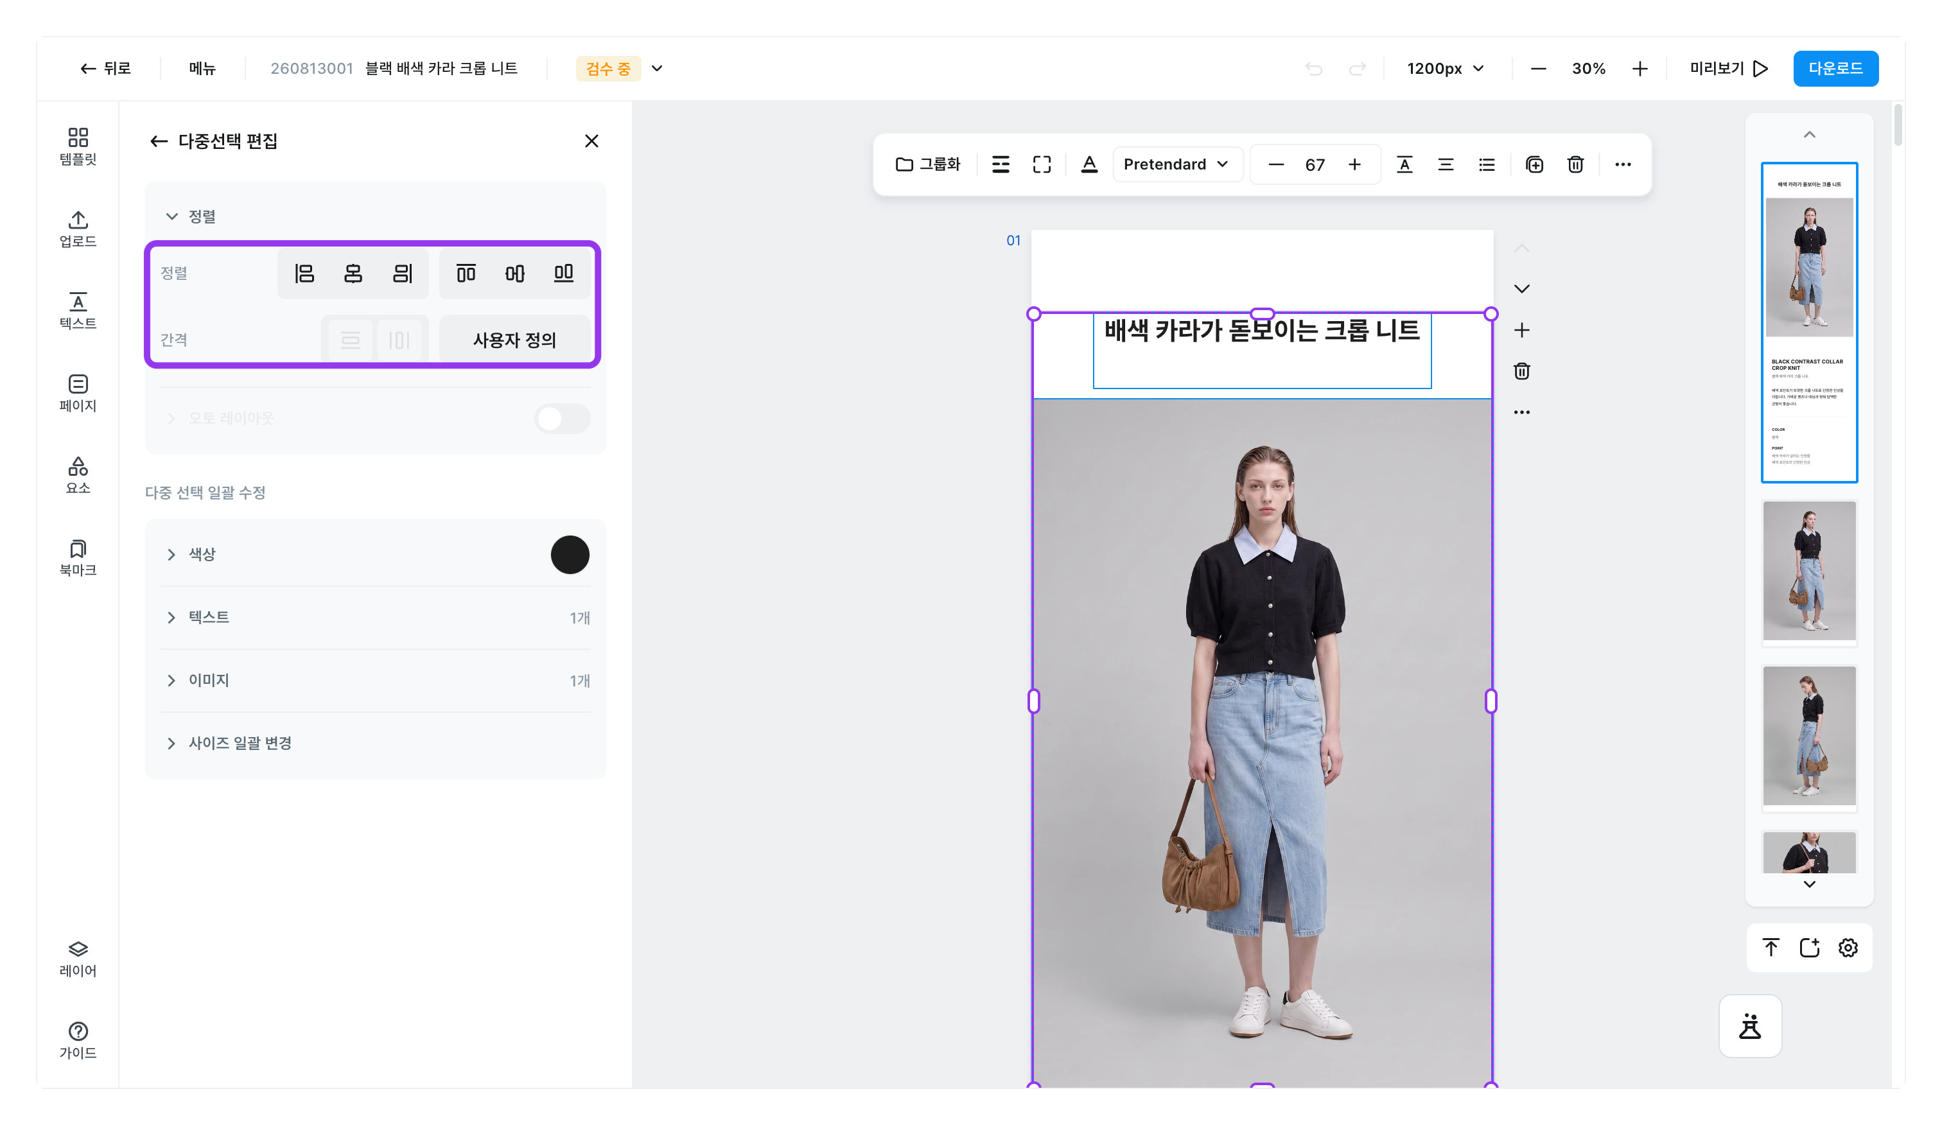Open the 업로드 sidebar panel
This screenshot has height=1125, width=1942.
[78, 229]
